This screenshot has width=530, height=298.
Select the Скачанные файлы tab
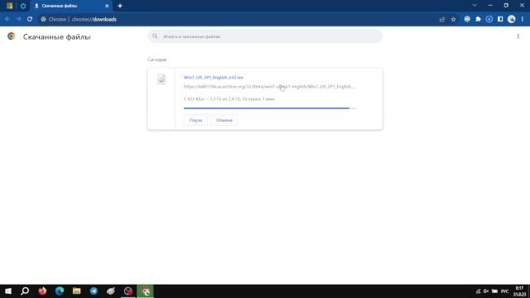pyautogui.click(x=71, y=6)
